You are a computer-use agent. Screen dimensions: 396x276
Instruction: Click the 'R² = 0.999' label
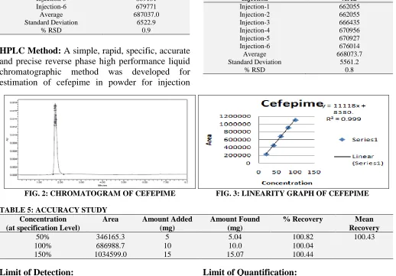click(x=343, y=119)
